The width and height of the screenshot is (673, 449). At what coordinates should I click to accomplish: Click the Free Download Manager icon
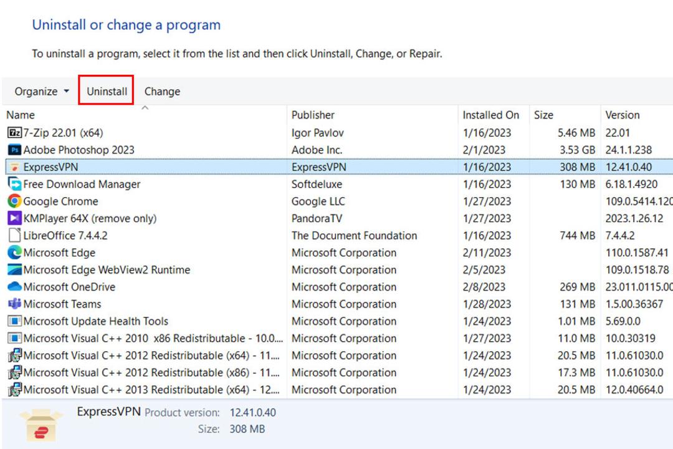[14, 184]
